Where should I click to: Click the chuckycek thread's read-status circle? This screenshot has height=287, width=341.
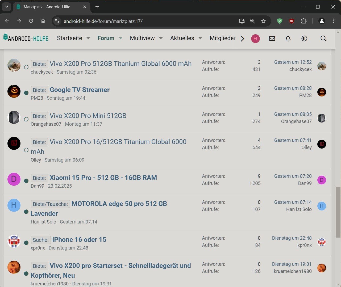[x=26, y=67]
